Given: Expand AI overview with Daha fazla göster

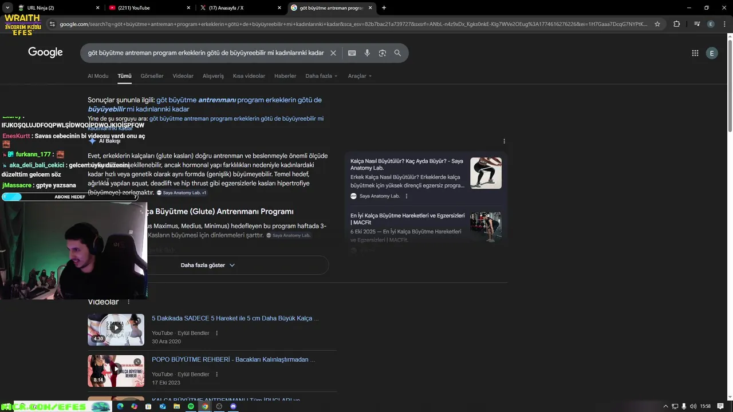Looking at the screenshot, I should [x=208, y=265].
